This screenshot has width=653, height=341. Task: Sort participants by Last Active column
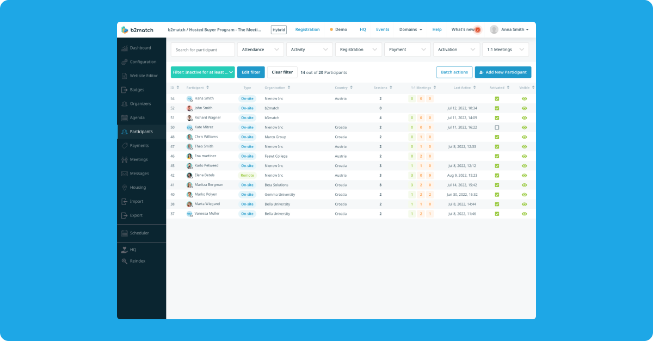pyautogui.click(x=464, y=87)
